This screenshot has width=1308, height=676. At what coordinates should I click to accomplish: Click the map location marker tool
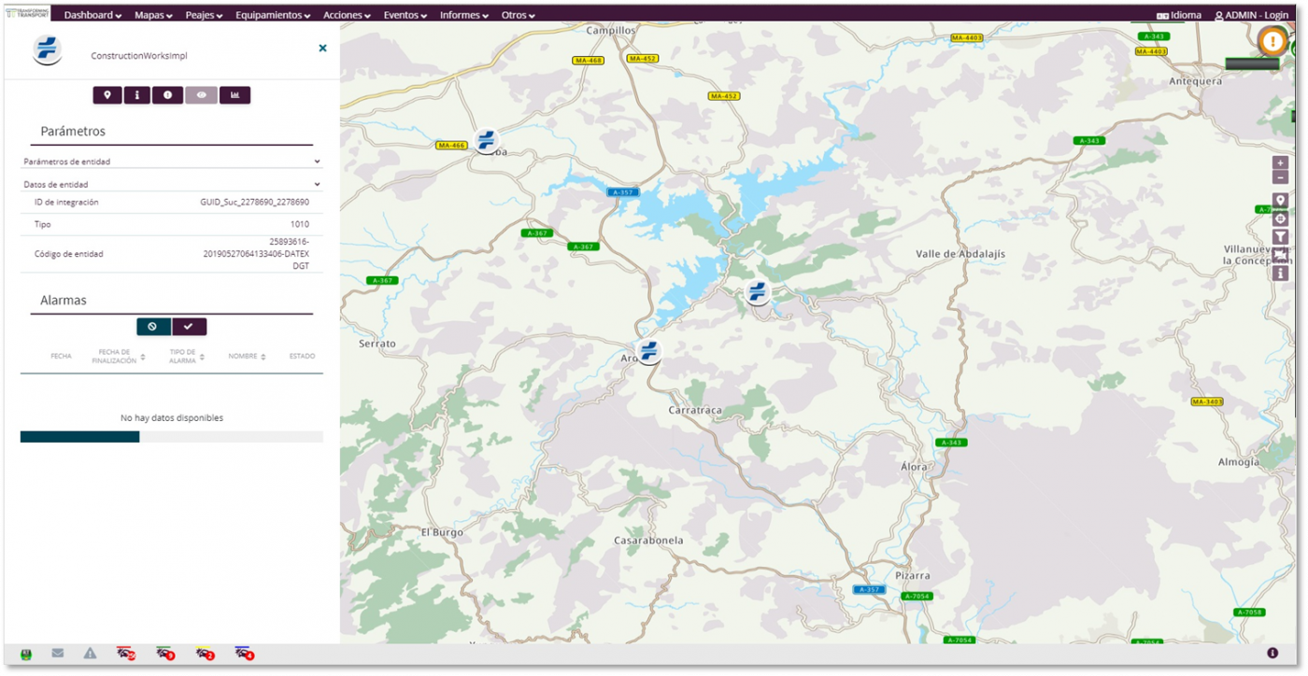tap(1281, 201)
